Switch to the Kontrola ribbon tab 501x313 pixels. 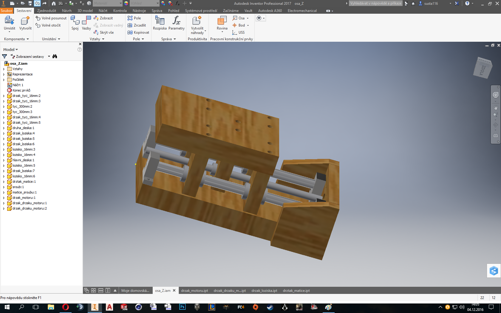120,11
